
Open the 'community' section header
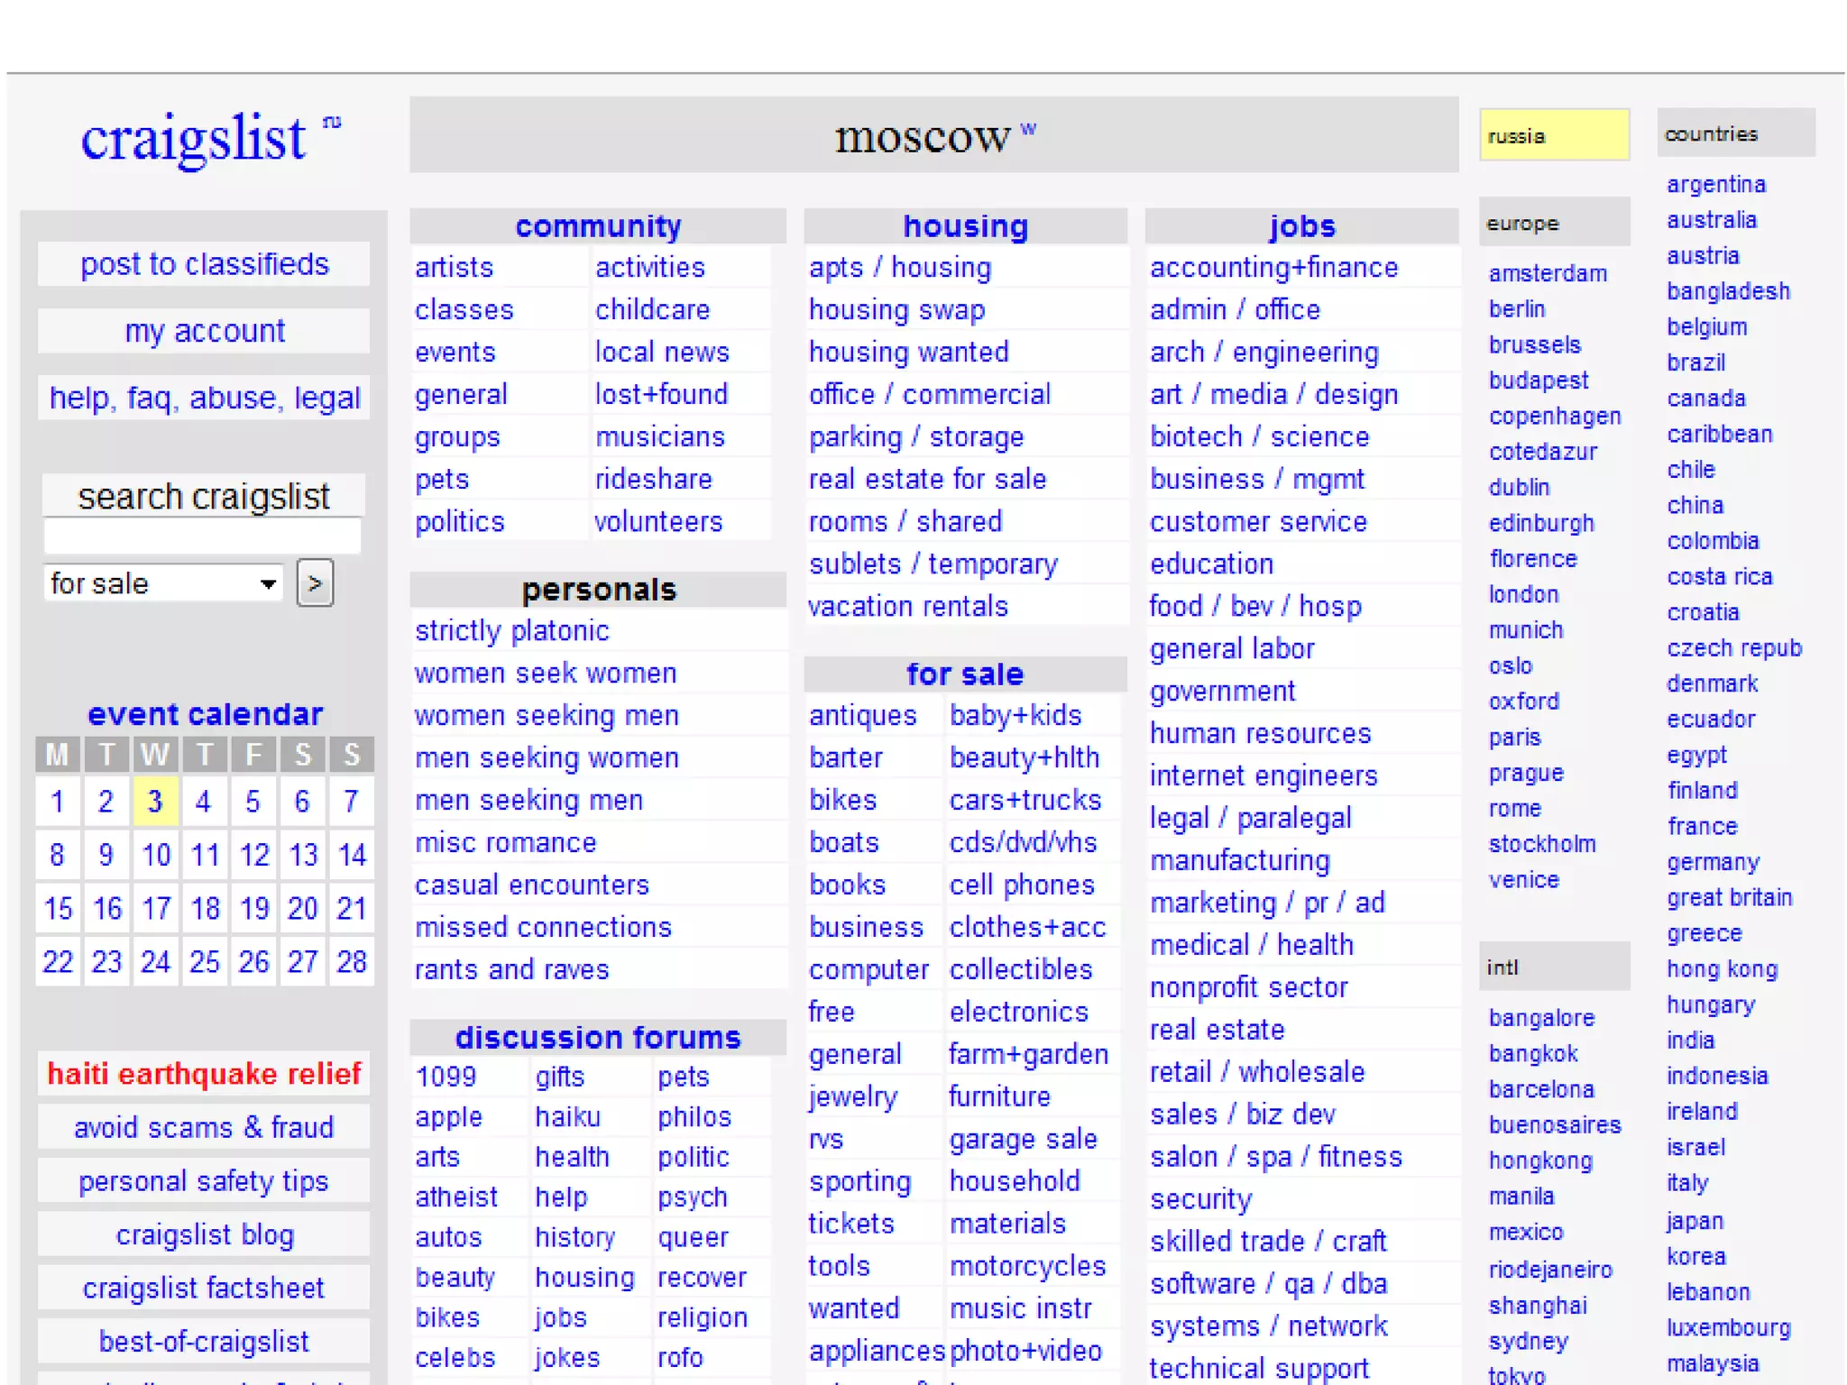[598, 226]
